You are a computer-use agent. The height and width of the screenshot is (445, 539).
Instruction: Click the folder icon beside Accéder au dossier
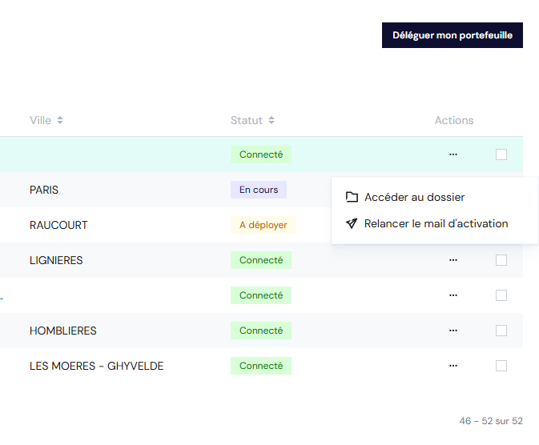point(352,198)
